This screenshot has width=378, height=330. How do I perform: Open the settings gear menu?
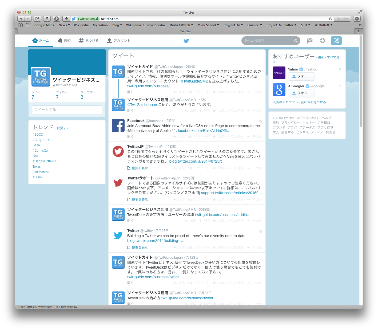323,41
